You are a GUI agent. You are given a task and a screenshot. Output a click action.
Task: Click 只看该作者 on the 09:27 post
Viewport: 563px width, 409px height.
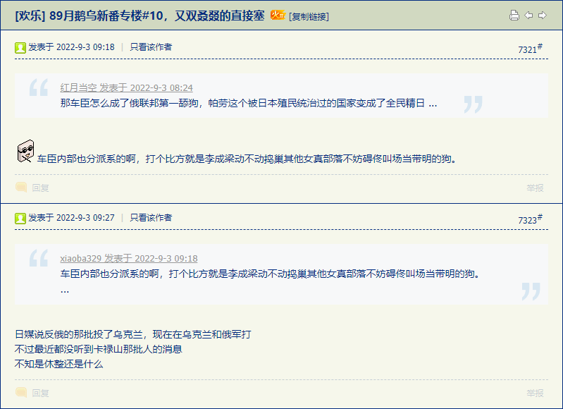151,218
